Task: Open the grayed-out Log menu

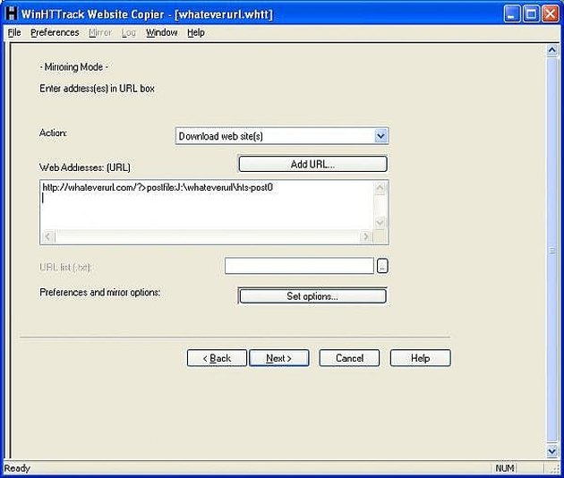Action: [x=128, y=33]
